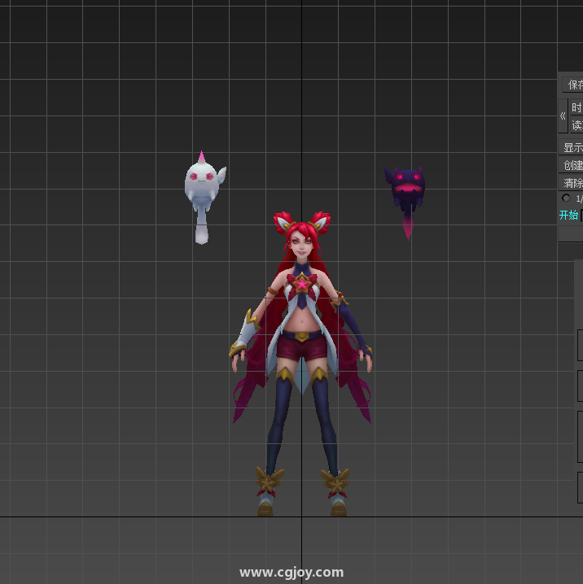
Task: Click the 清除 (clear) button
Action: [x=571, y=183]
